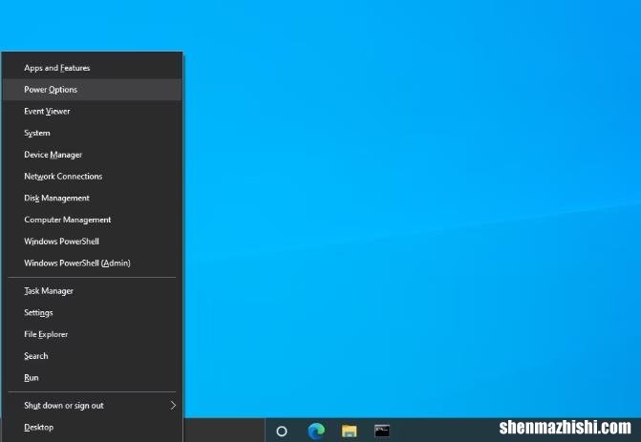Start Windows PowerShell
The width and height of the screenshot is (641, 442).
click(93, 241)
